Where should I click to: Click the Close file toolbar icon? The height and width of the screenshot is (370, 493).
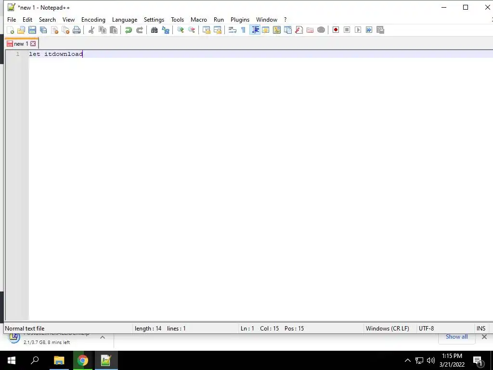point(55,30)
